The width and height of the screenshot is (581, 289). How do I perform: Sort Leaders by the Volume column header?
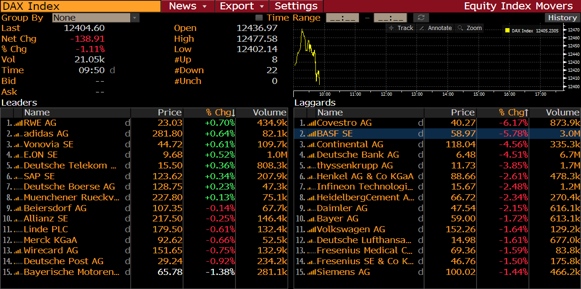[x=269, y=113]
